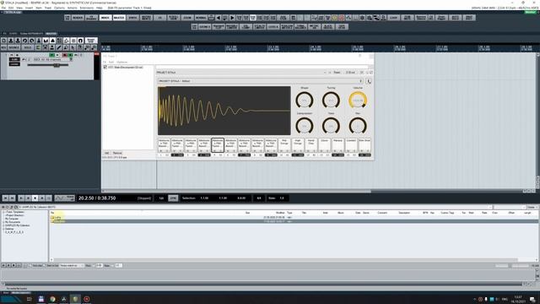540x304 pixels.
Task: Click Remove button in FX window
Action: [x=117, y=153]
